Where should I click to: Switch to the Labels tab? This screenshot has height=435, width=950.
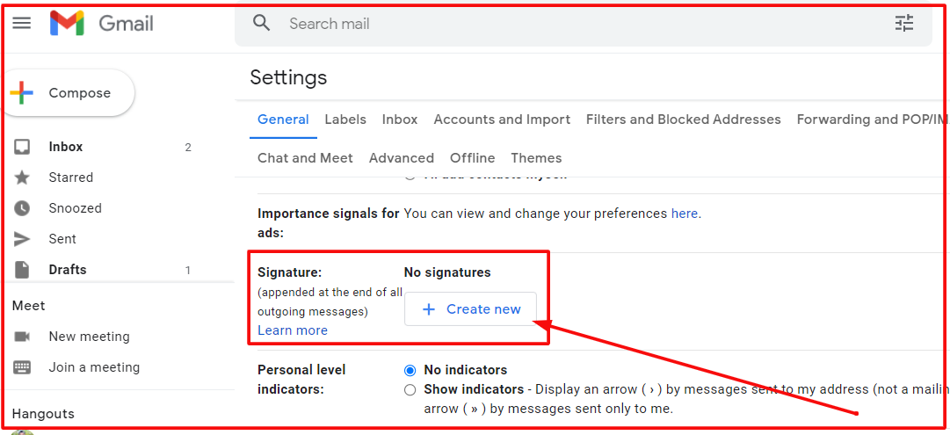[x=345, y=120]
